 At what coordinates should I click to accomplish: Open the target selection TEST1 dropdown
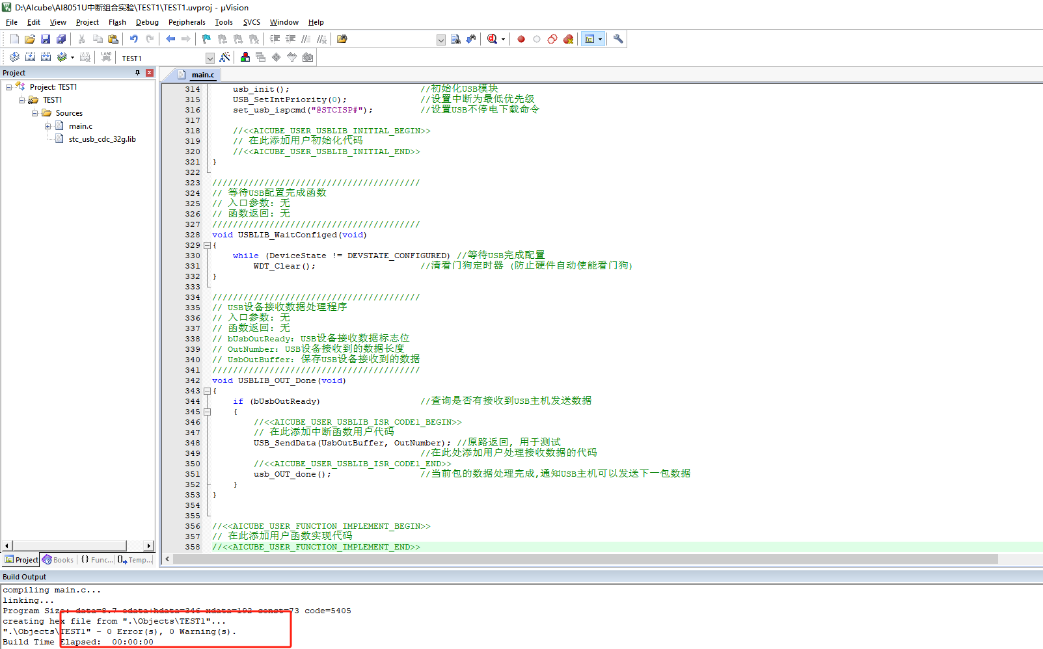point(210,58)
